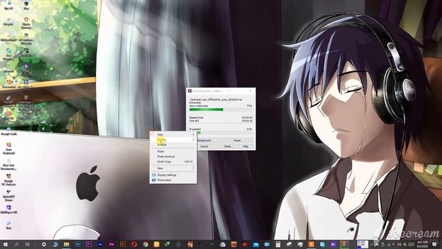Launch After Effects from the taskbar
Screen dimensions: 442x249
pos(100,244)
